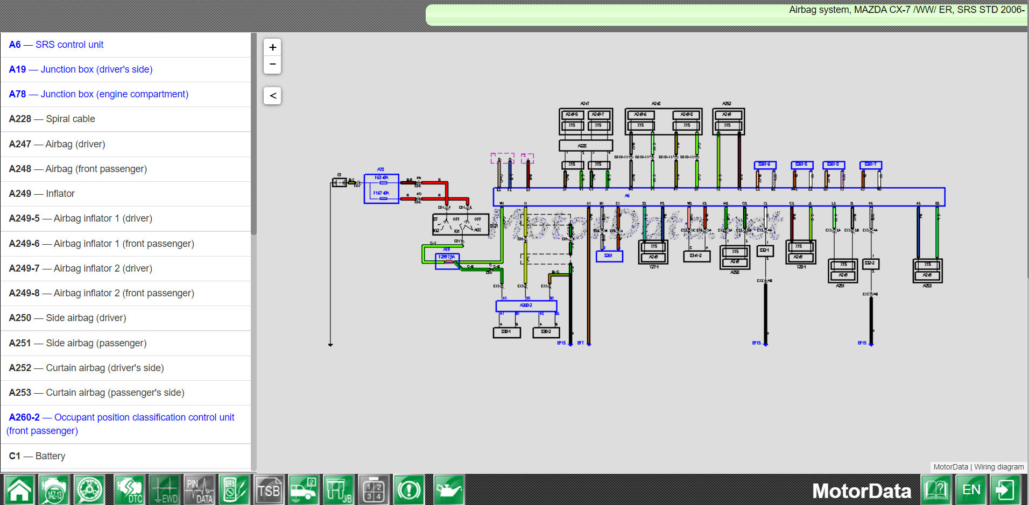Open A260-2 Occupant position classification control unit
Viewport: 1029px width, 505px height.
[126, 424]
